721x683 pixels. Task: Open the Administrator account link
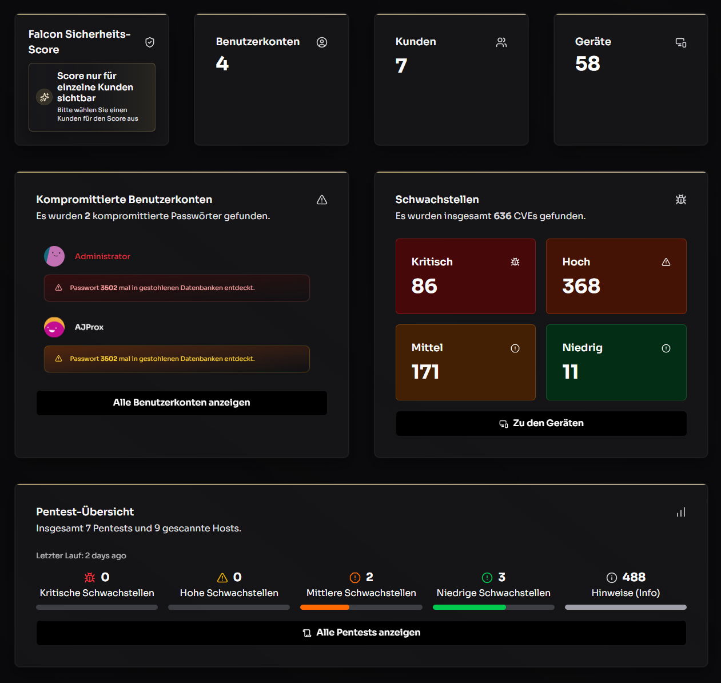coord(103,256)
